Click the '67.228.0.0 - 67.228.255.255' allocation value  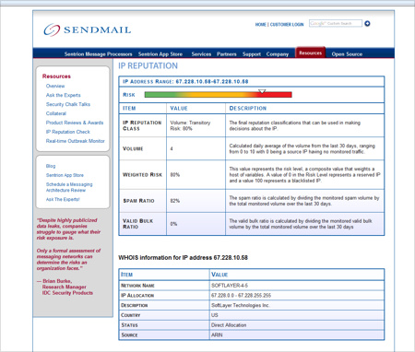[241, 296]
